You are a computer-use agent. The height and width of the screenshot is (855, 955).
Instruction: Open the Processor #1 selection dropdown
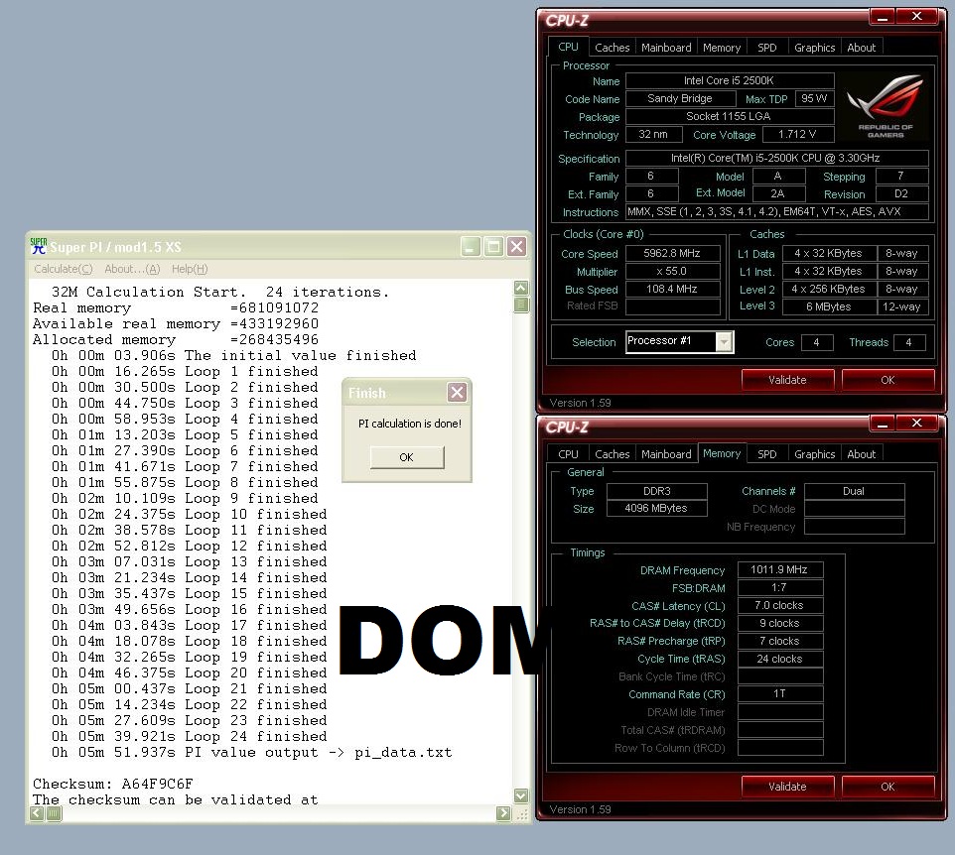point(724,342)
